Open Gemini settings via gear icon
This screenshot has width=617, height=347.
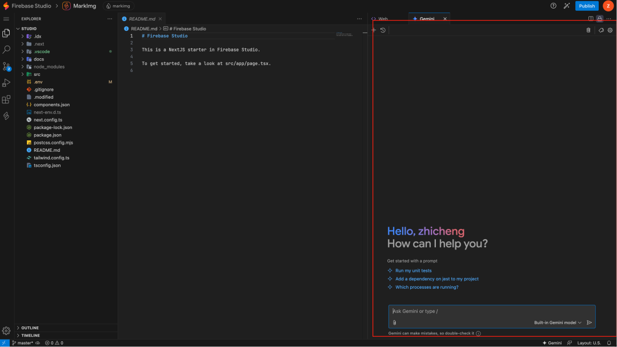coord(610,30)
